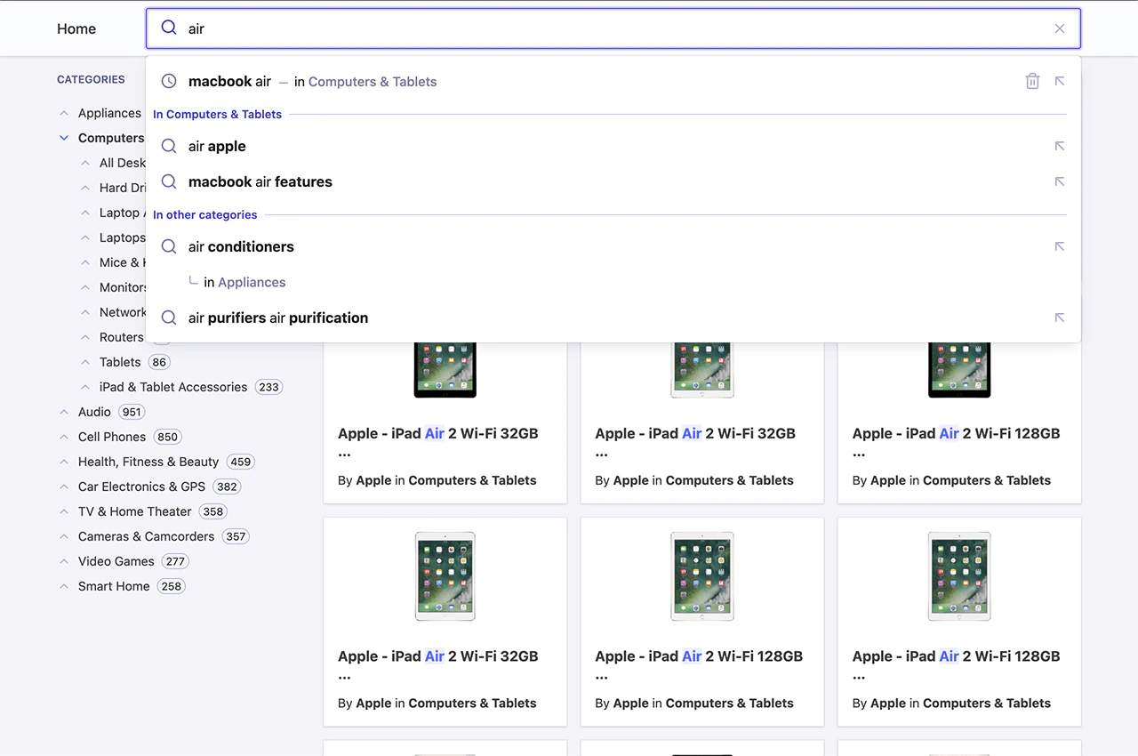Viewport: 1138px width, 756px height.
Task: Delete "macbook air" history via the trash icon
Action: click(x=1032, y=81)
